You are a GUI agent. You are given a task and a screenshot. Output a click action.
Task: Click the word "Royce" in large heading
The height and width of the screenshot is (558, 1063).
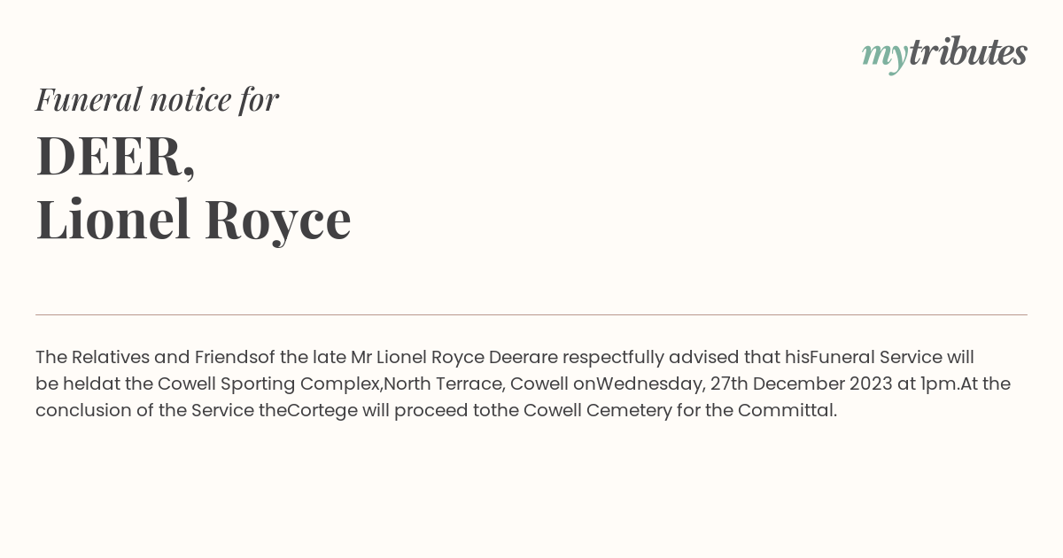click(x=278, y=221)
